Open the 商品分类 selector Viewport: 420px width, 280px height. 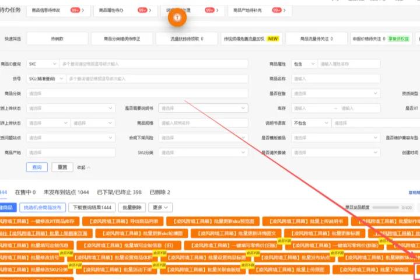coord(137,93)
